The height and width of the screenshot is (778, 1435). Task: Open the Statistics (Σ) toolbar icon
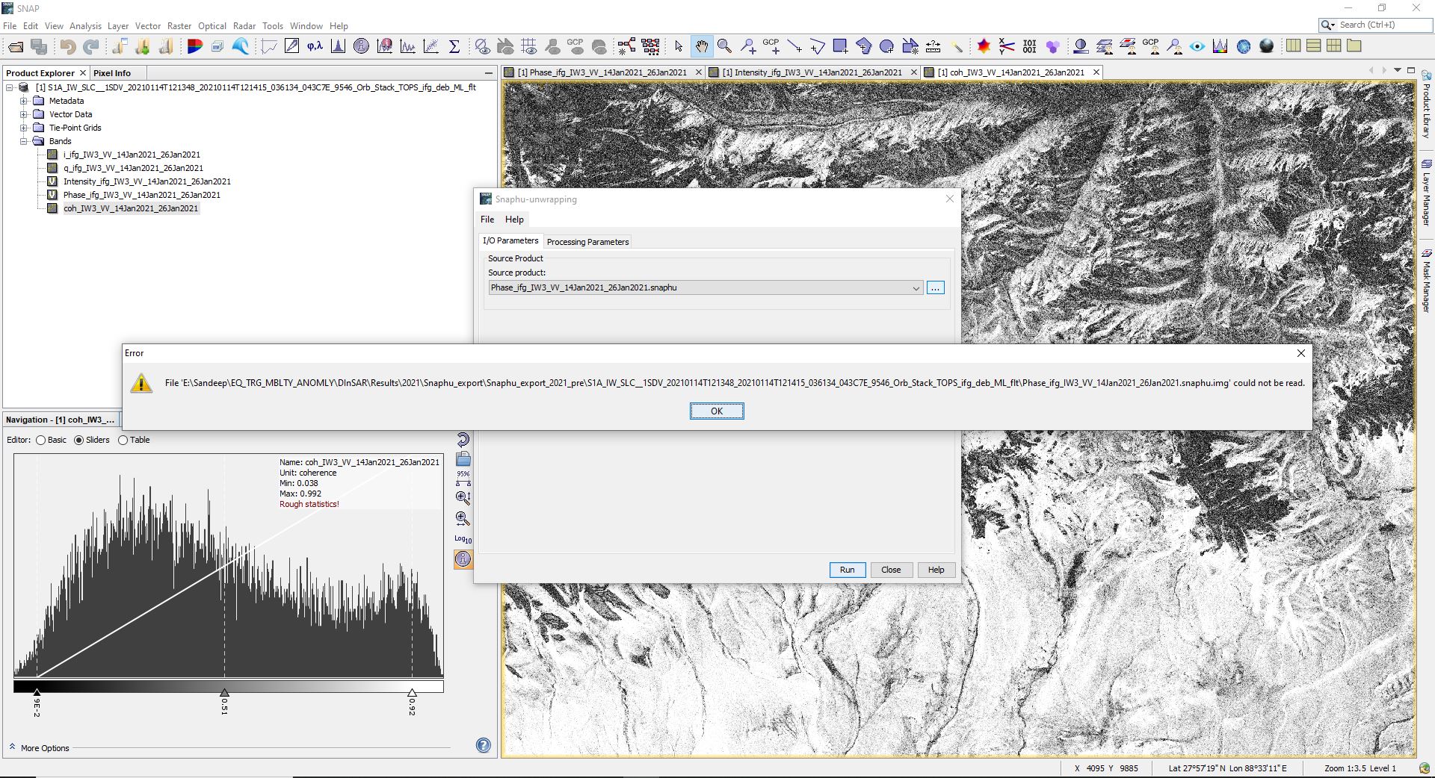pos(454,46)
